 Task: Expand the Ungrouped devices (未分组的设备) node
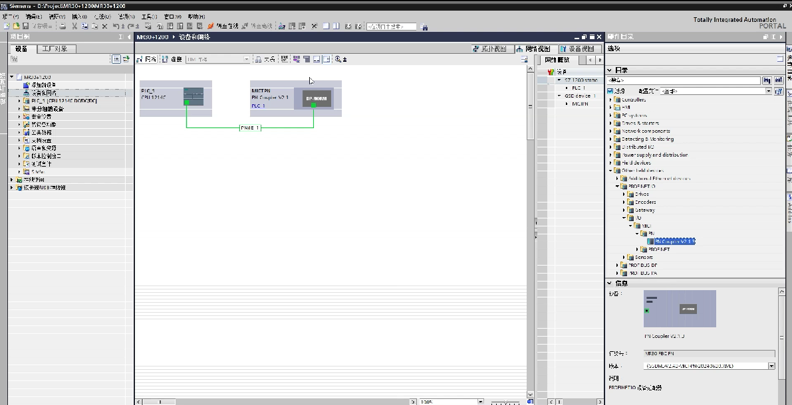[20, 109]
